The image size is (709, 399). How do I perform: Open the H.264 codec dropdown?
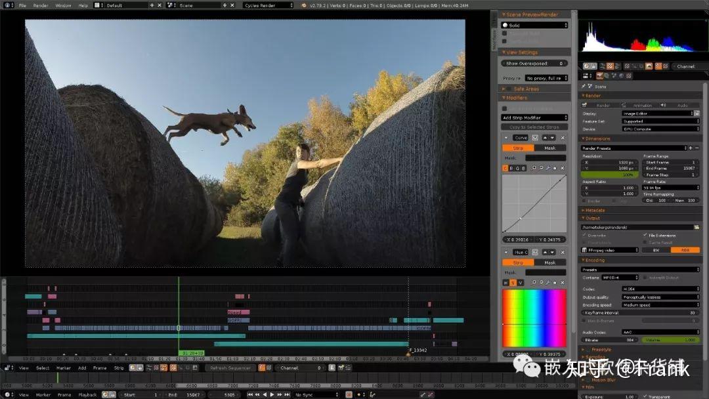coord(661,288)
